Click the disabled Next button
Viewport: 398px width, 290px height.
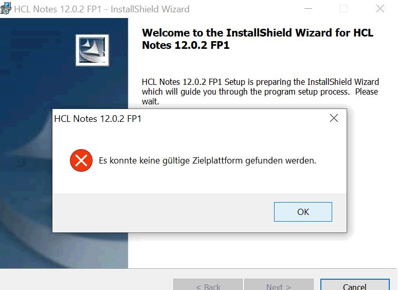(x=279, y=285)
